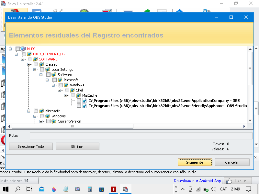The image size is (259, 194).
Task: Check the obs32.exe.ApplicationCompany value checkbox
Action: (x=79, y=101)
